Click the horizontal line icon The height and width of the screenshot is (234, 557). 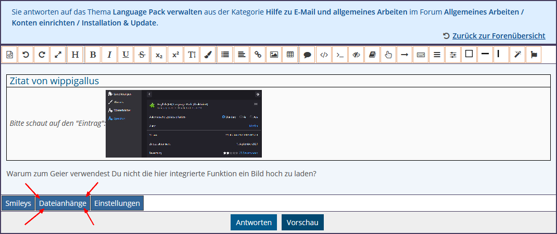(485, 55)
